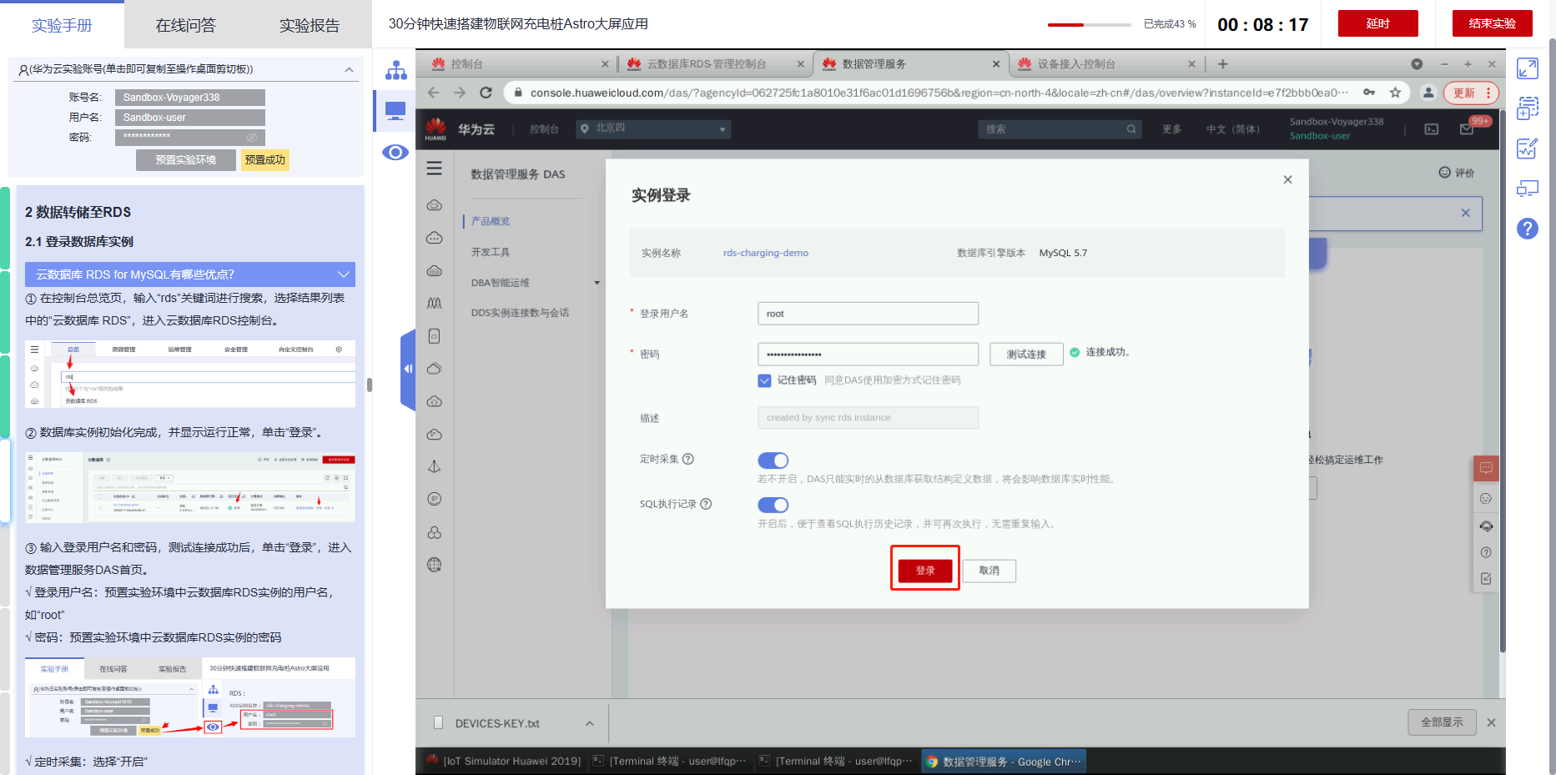Go back in browser history
1556x775 pixels.
click(433, 93)
